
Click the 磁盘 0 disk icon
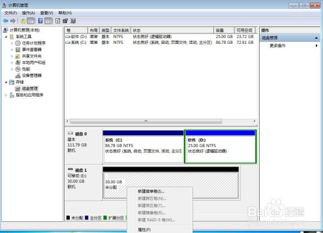pyautogui.click(x=70, y=134)
